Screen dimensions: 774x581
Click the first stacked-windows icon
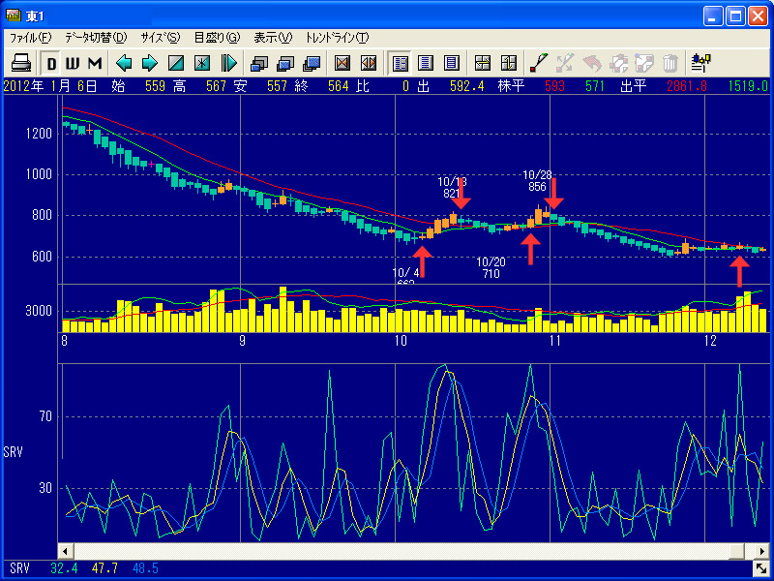(259, 63)
